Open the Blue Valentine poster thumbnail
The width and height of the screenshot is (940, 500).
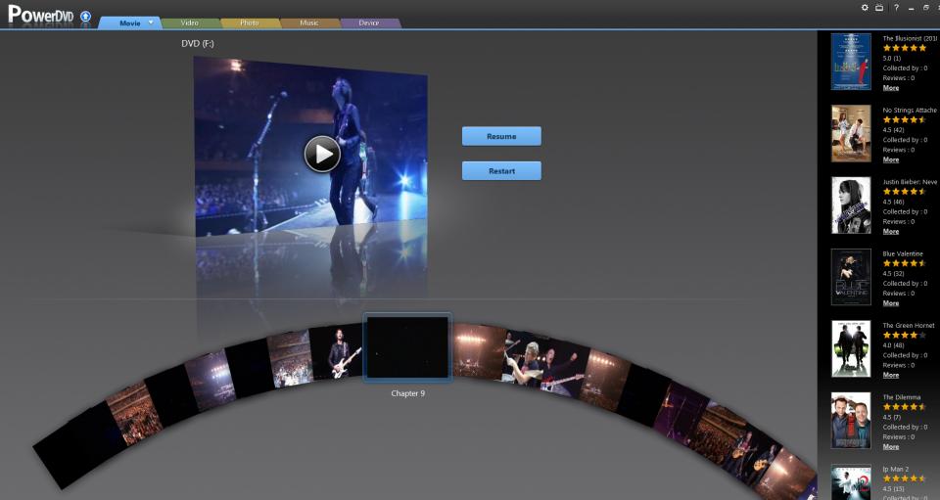click(851, 277)
